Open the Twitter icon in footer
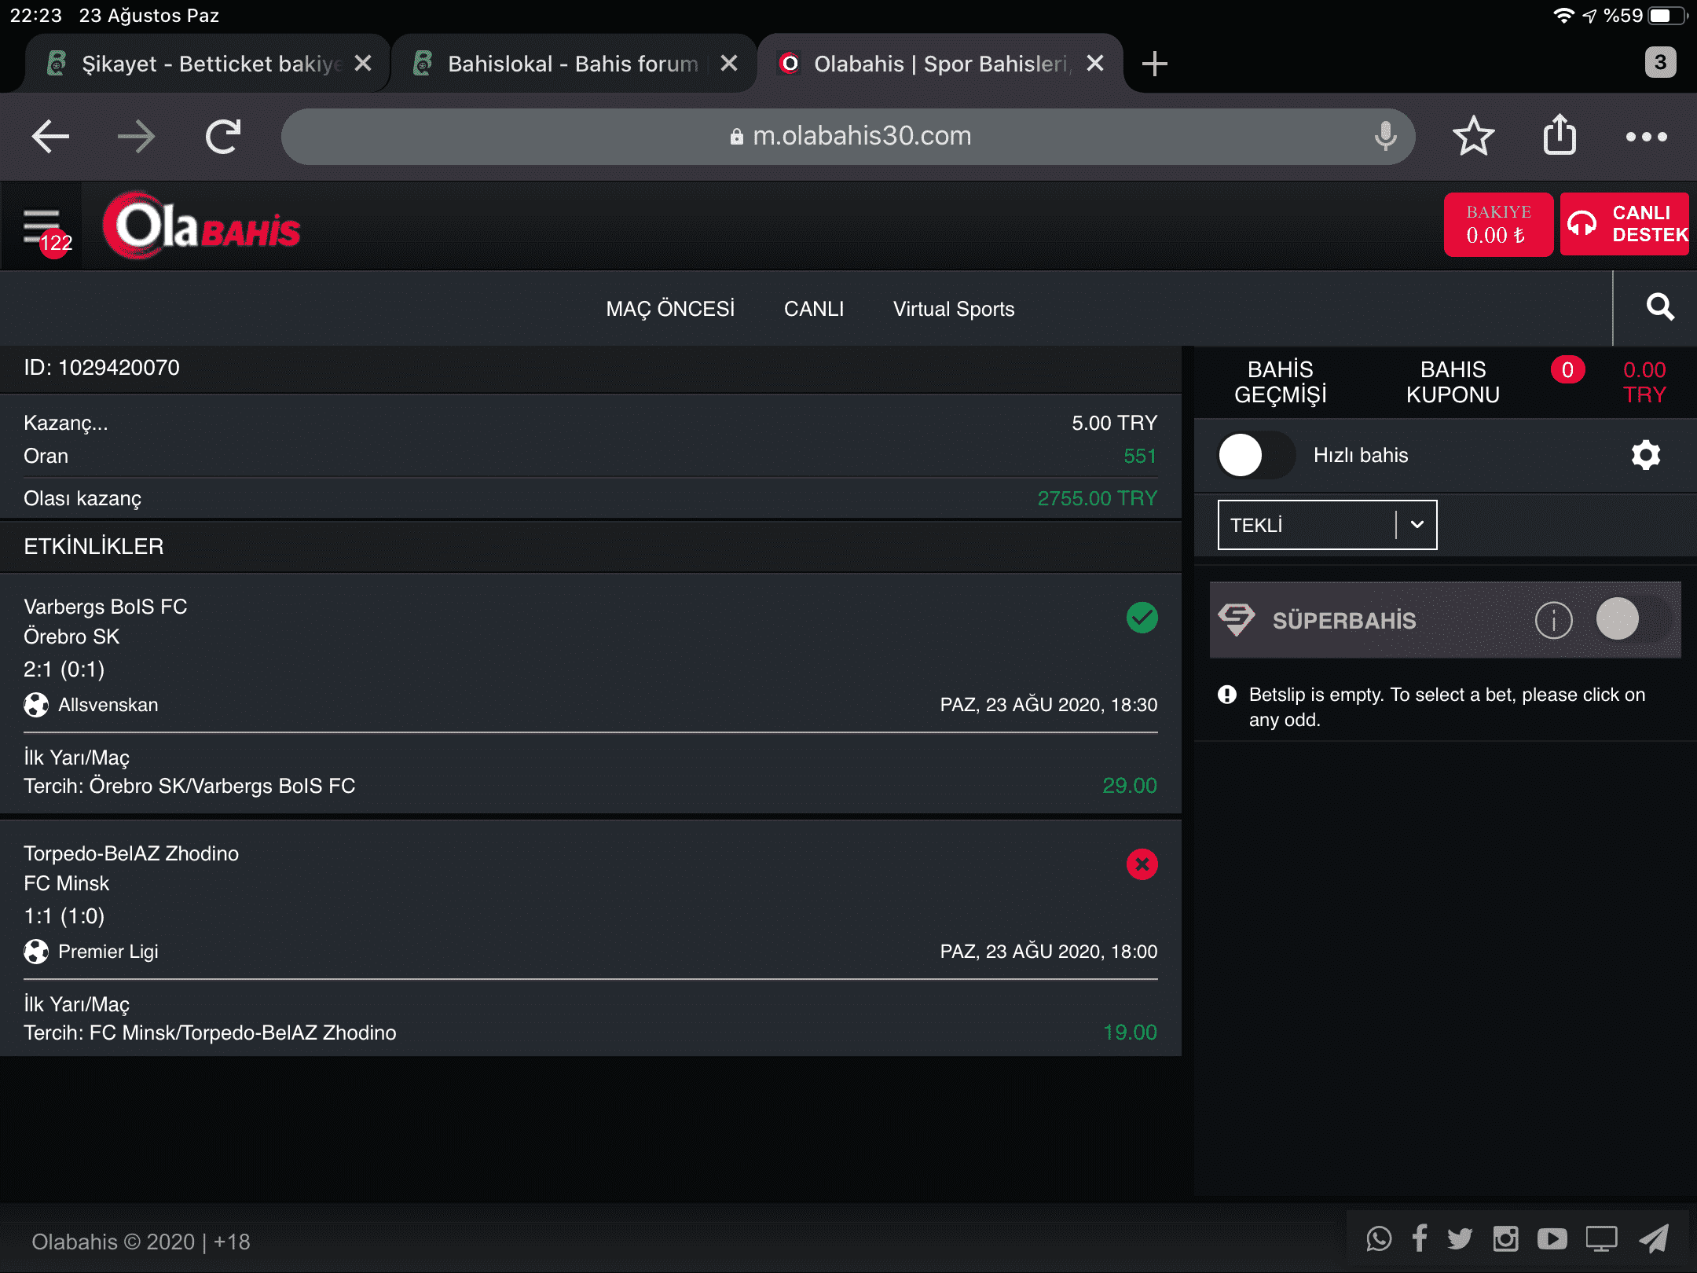This screenshot has width=1697, height=1273. [1460, 1239]
